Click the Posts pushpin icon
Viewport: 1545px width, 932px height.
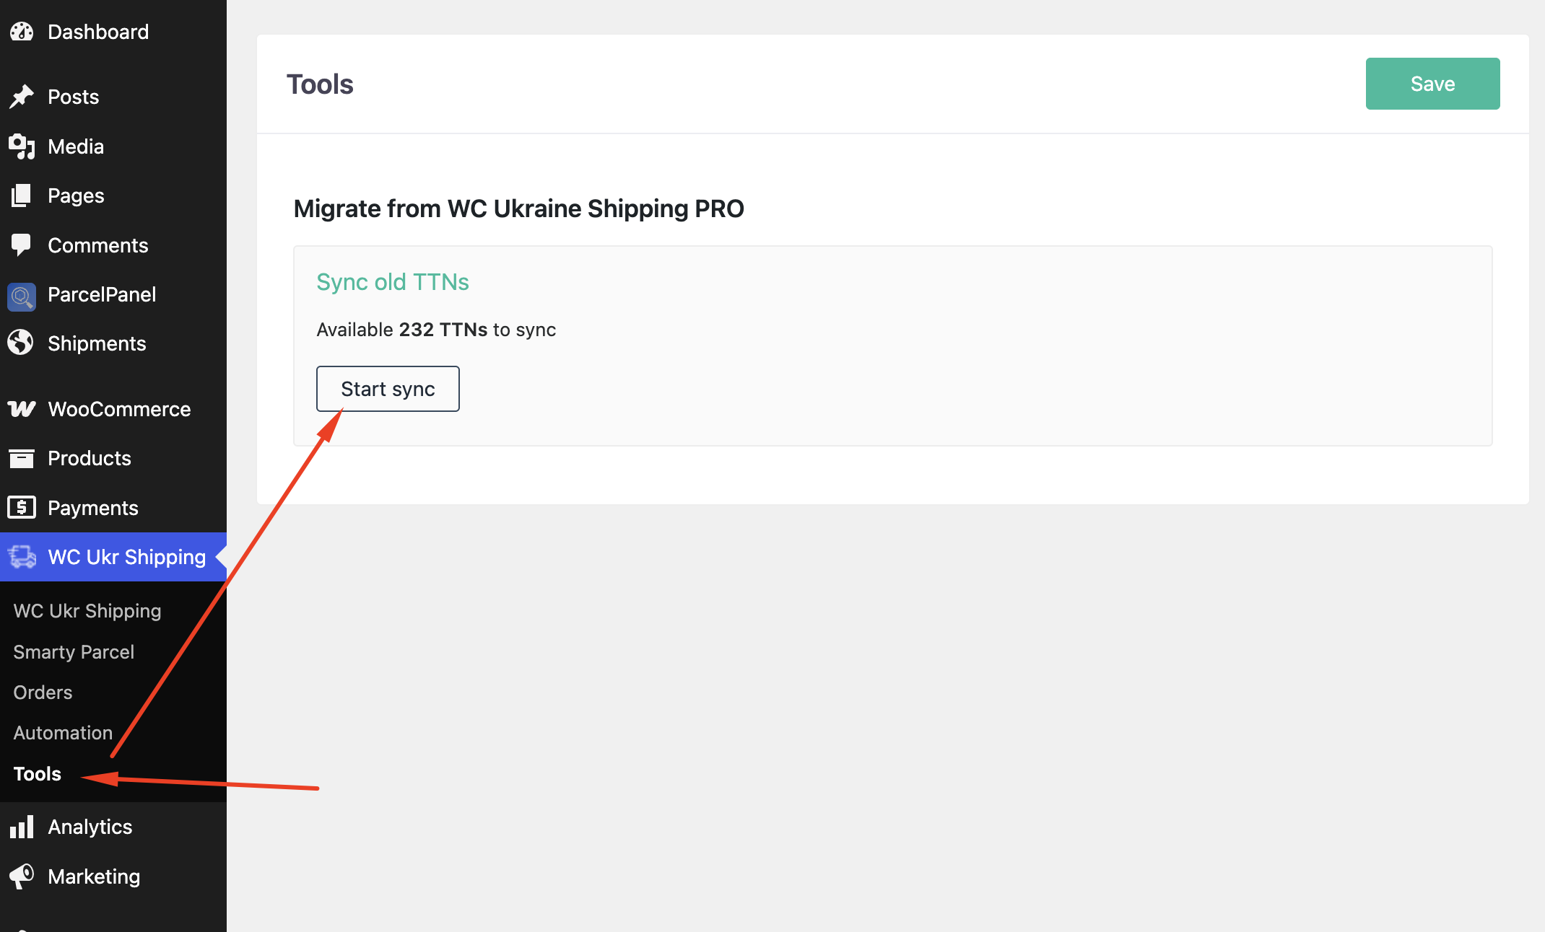coord(22,97)
